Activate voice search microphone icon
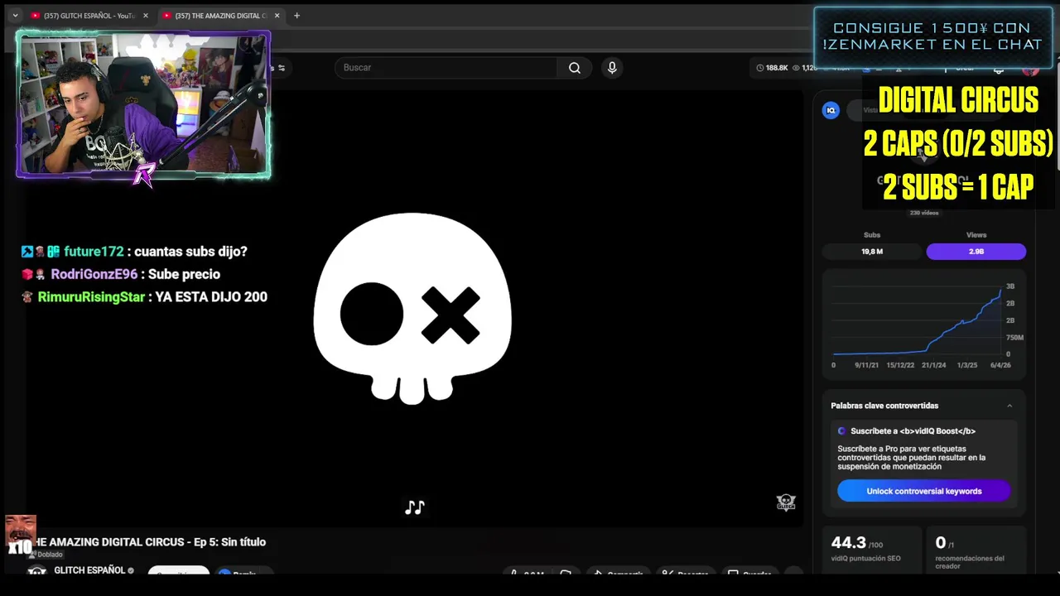Screen dimensions: 1060x596 tap(612, 68)
